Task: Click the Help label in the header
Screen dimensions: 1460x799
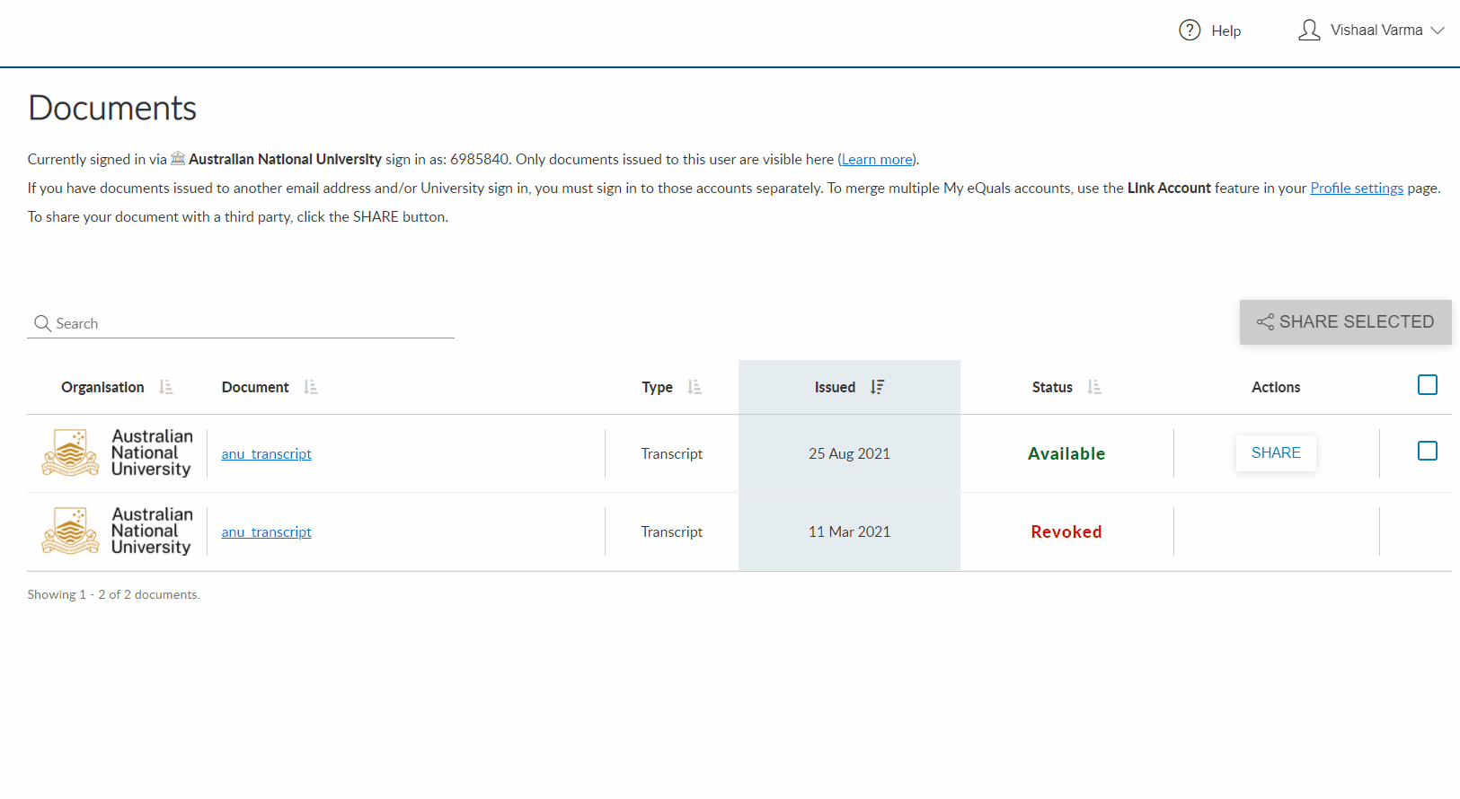Action: tap(1226, 31)
